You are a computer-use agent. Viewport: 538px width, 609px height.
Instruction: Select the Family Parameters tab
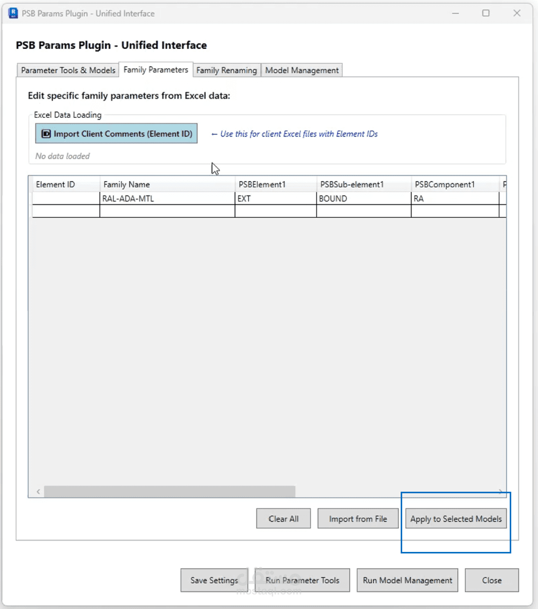pos(156,69)
